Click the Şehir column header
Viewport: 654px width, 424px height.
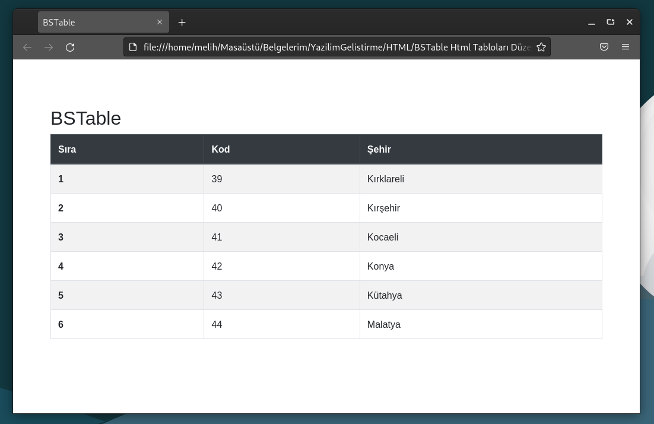pyautogui.click(x=481, y=150)
